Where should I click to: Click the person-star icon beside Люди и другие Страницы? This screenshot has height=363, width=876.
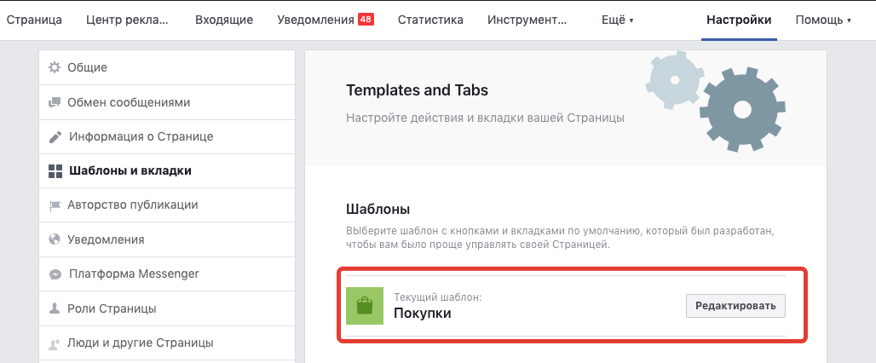(x=55, y=343)
